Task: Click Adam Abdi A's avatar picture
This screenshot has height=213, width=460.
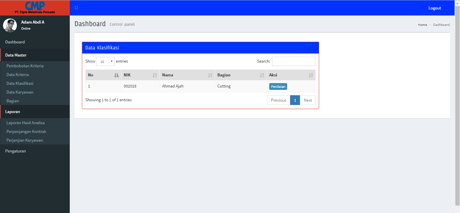Action: click(10, 25)
